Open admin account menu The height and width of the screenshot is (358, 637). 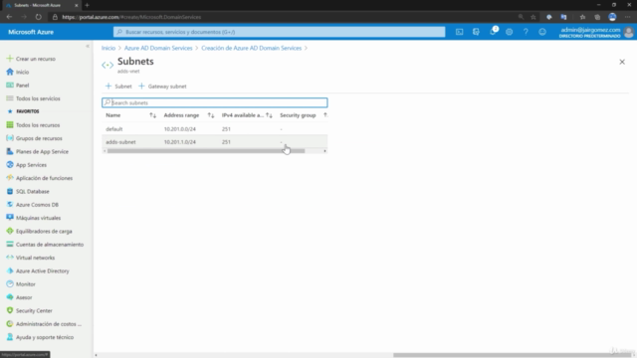pos(596,32)
